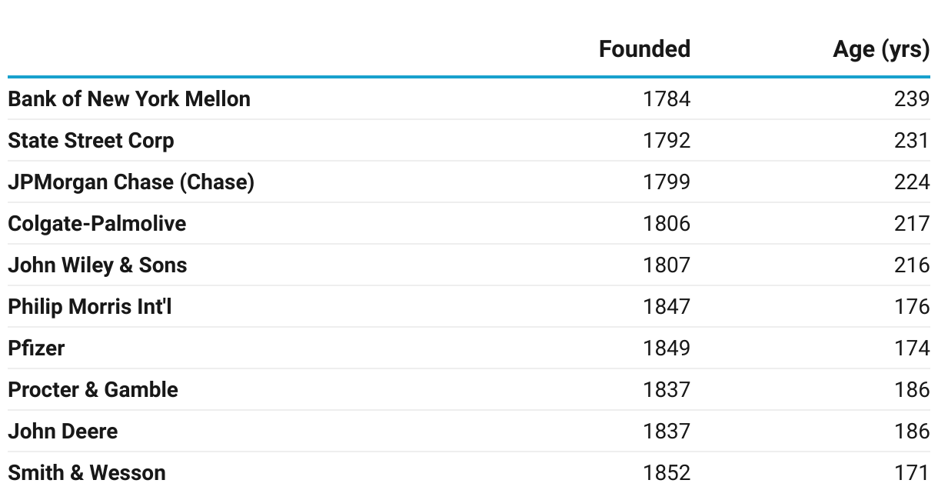Click founded year 1792 cell
This screenshot has height=500, width=938.
click(x=667, y=141)
